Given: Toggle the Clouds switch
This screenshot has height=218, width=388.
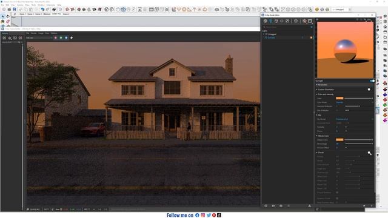Looking at the screenshot, I should tap(369, 153).
